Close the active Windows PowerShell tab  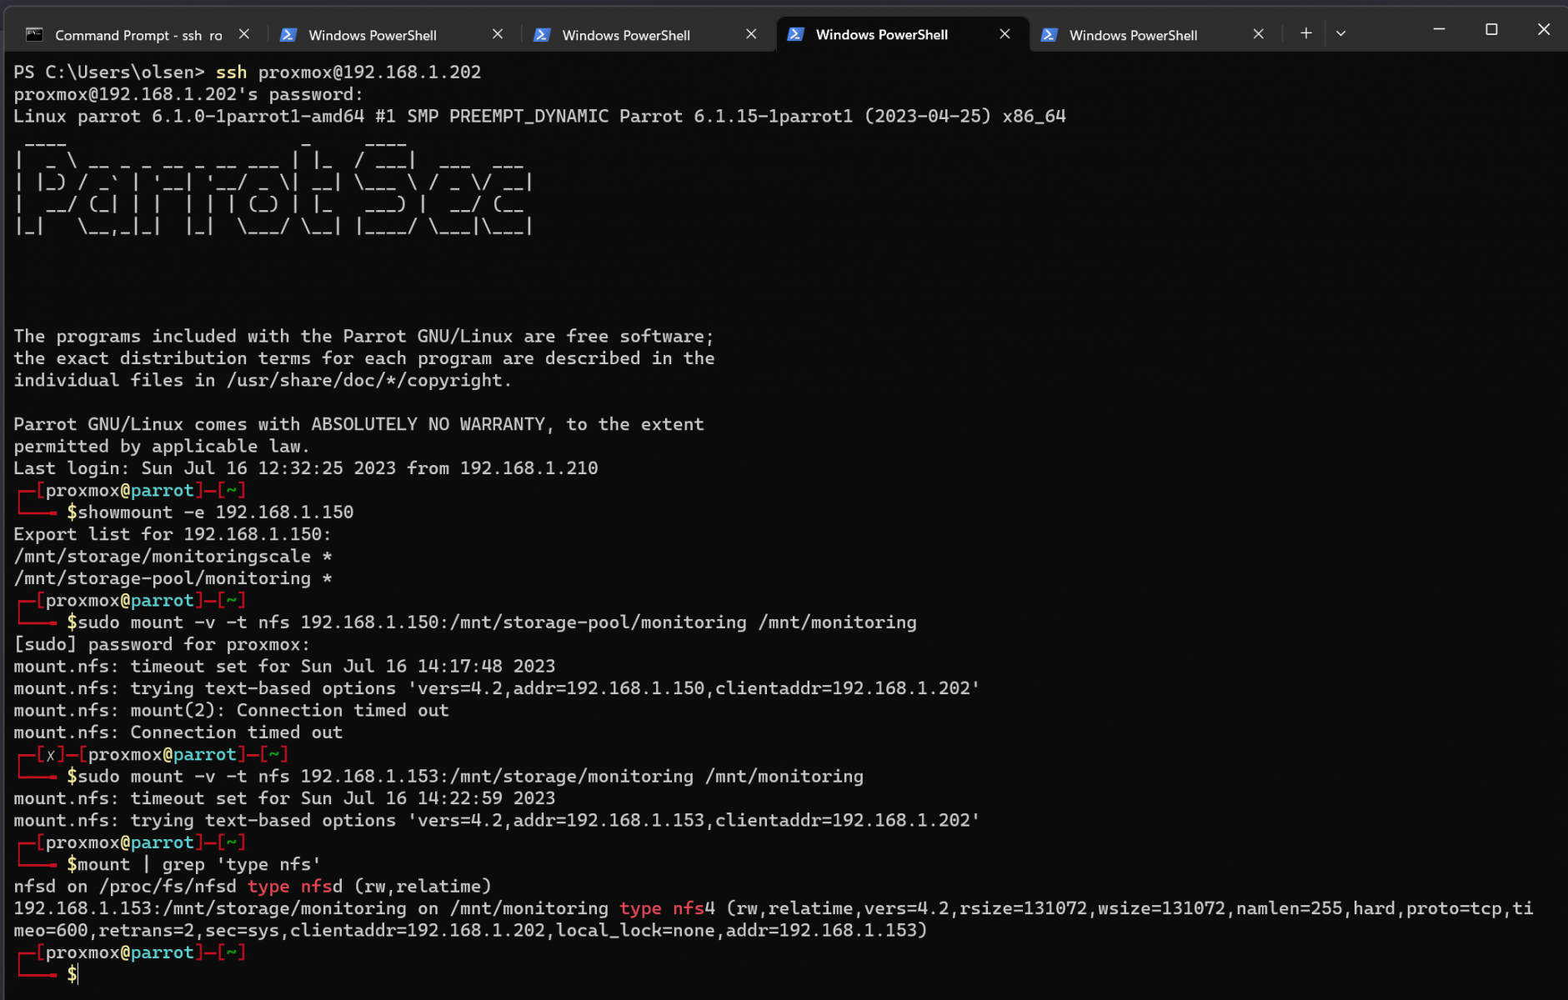1004,34
